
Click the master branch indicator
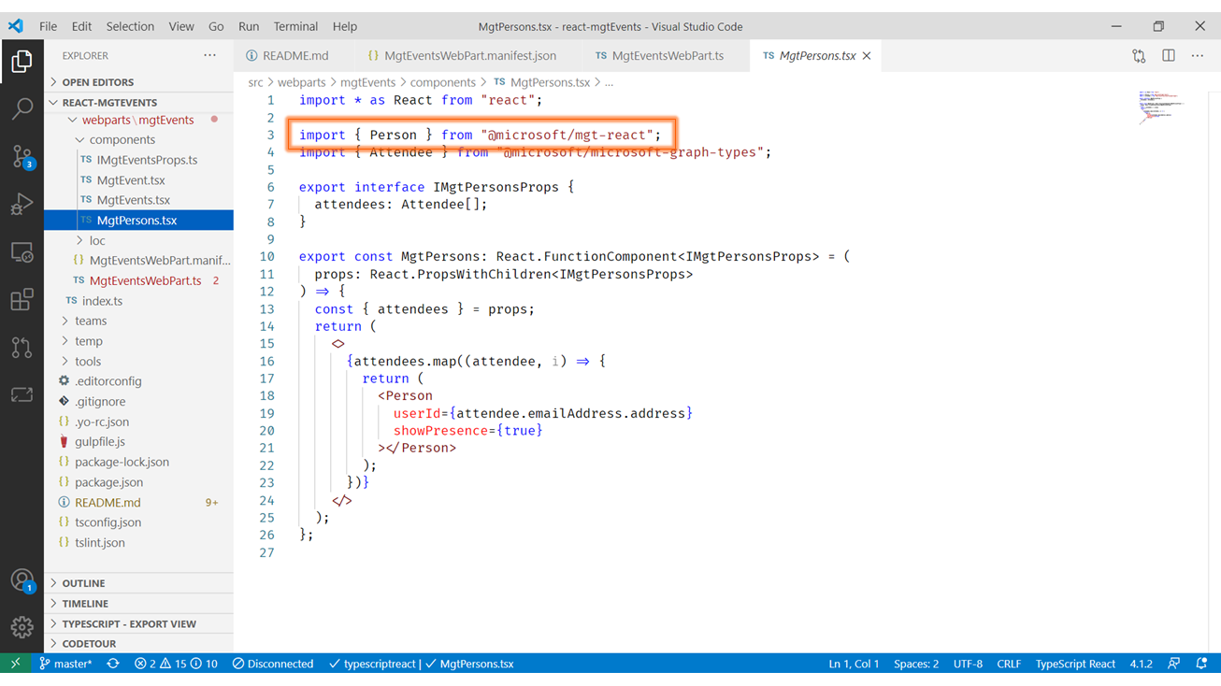(65, 664)
